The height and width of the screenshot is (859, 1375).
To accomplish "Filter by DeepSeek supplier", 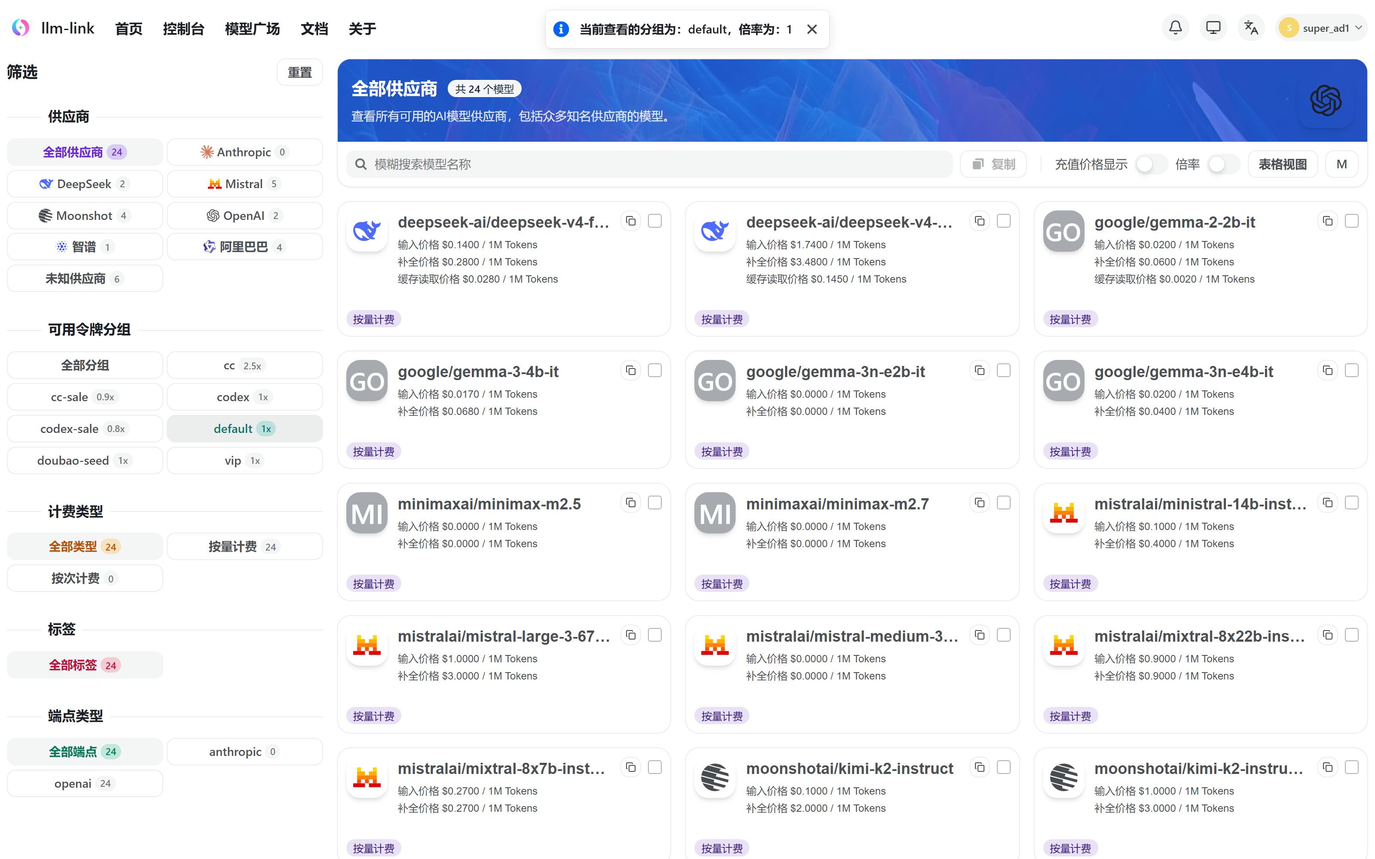I will (x=85, y=184).
